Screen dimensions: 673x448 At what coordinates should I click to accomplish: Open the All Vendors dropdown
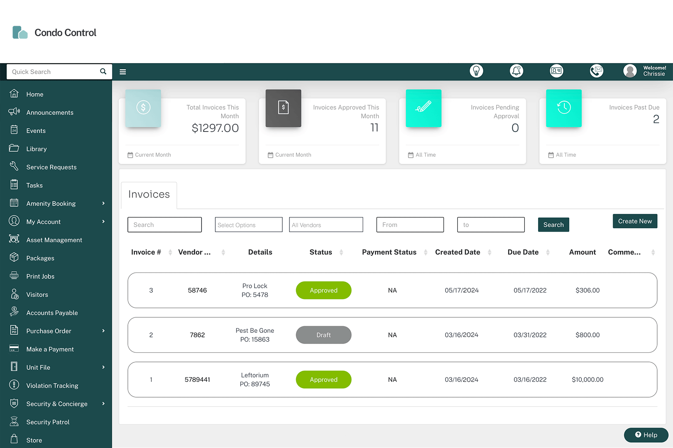[326, 225]
